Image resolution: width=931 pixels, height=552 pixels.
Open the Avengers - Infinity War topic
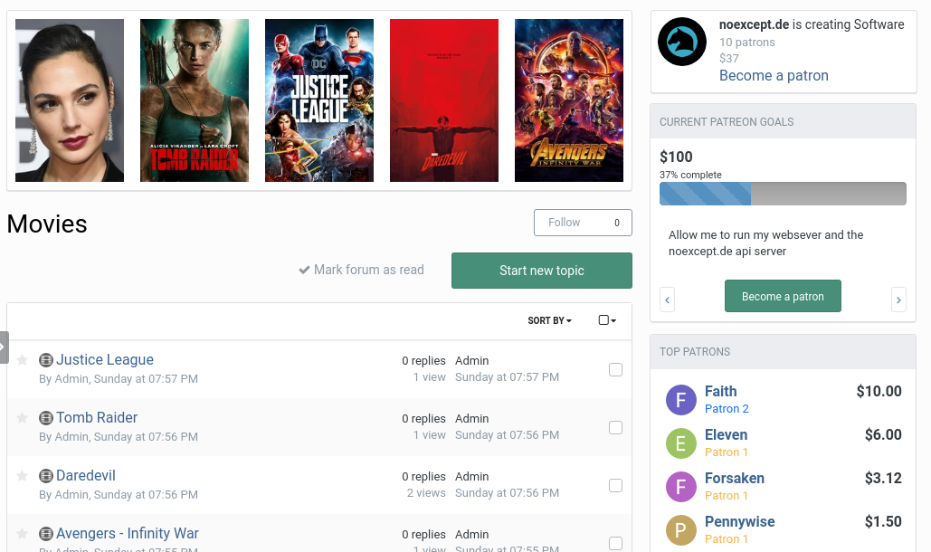click(x=127, y=534)
